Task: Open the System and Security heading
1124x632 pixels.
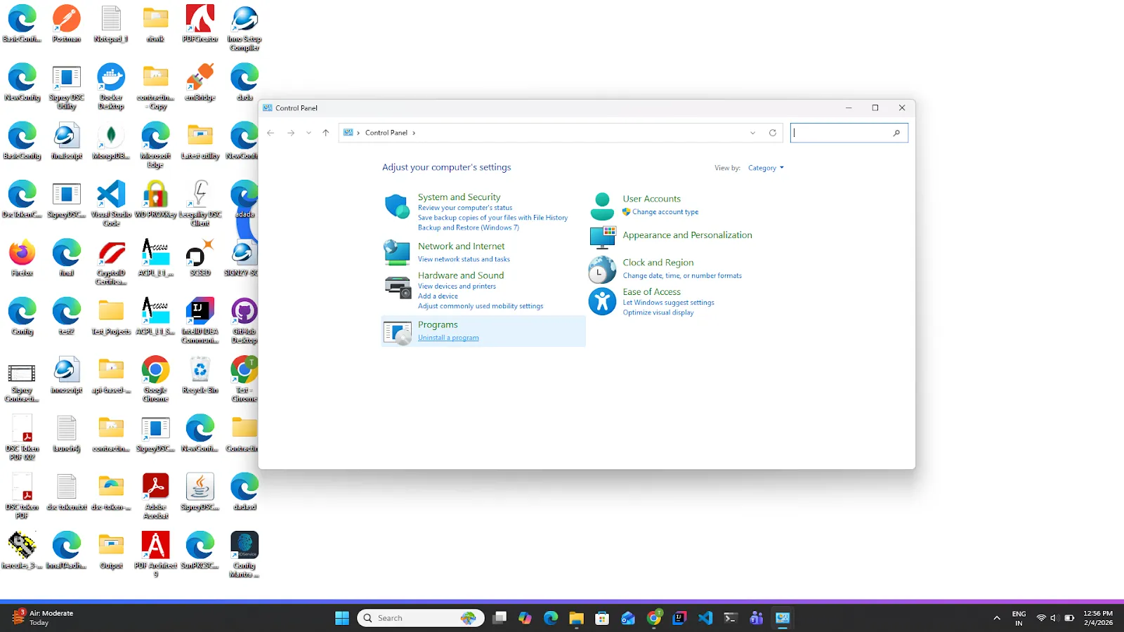Action: point(459,197)
